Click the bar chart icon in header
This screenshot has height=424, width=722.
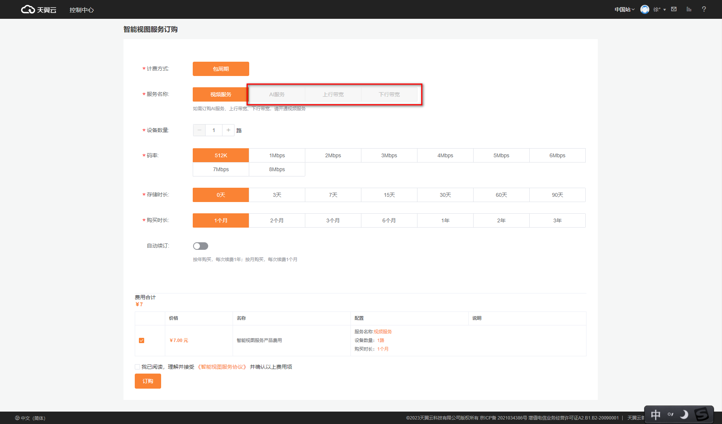(x=689, y=9)
